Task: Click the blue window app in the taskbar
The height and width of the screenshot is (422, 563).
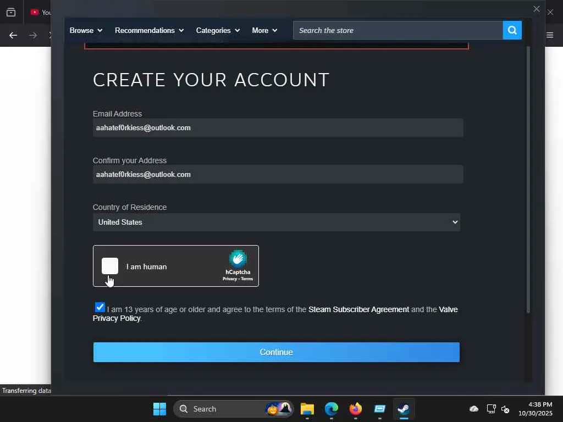Action: pos(379,409)
